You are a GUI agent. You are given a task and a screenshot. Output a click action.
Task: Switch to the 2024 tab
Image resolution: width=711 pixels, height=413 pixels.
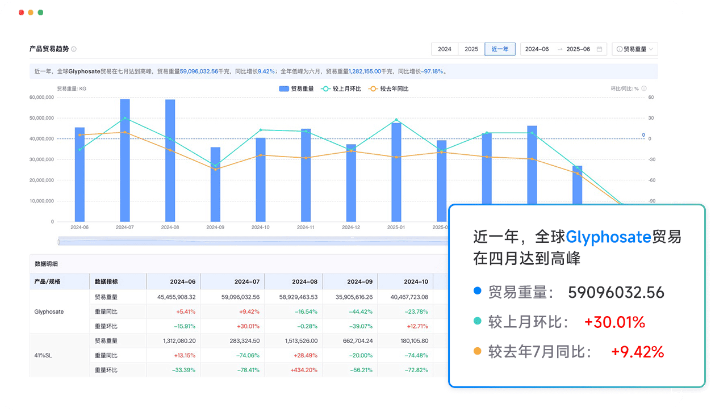(x=444, y=49)
